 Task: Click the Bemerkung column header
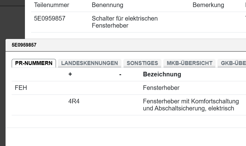[x=208, y=5]
